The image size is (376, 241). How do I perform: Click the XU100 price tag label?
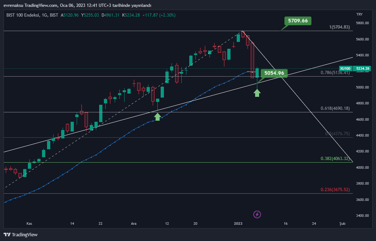(345, 68)
